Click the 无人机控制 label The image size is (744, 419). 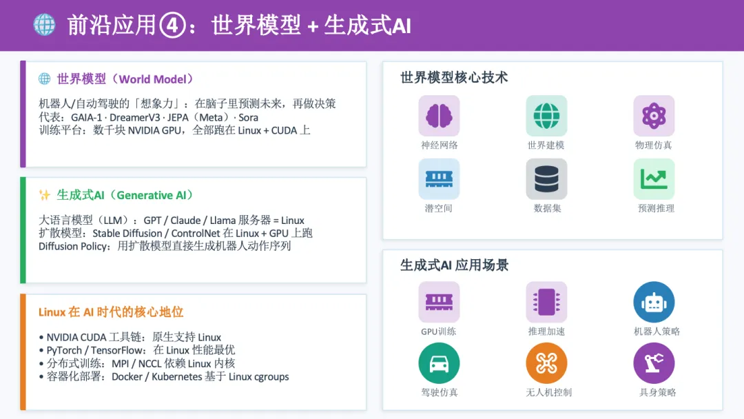coord(548,392)
